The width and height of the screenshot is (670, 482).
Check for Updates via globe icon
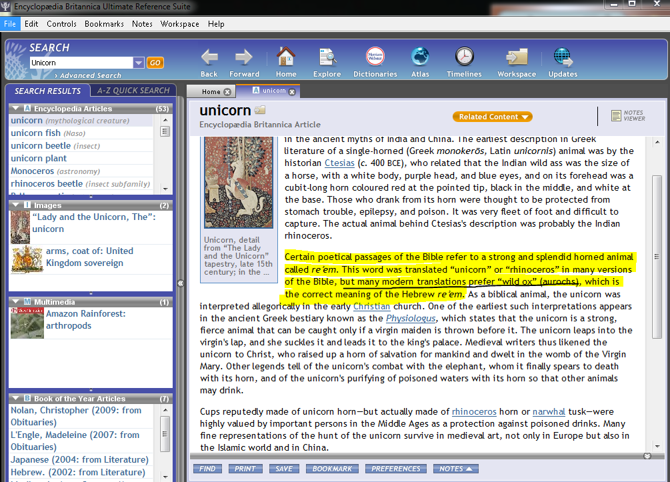[x=563, y=57]
